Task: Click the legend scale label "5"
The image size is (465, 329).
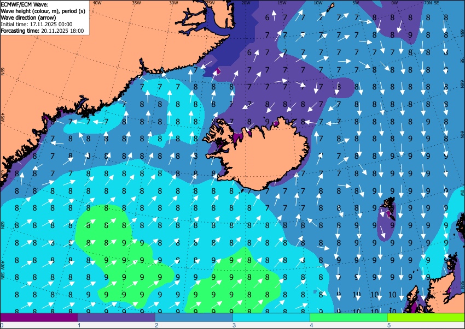Action: point(389,325)
